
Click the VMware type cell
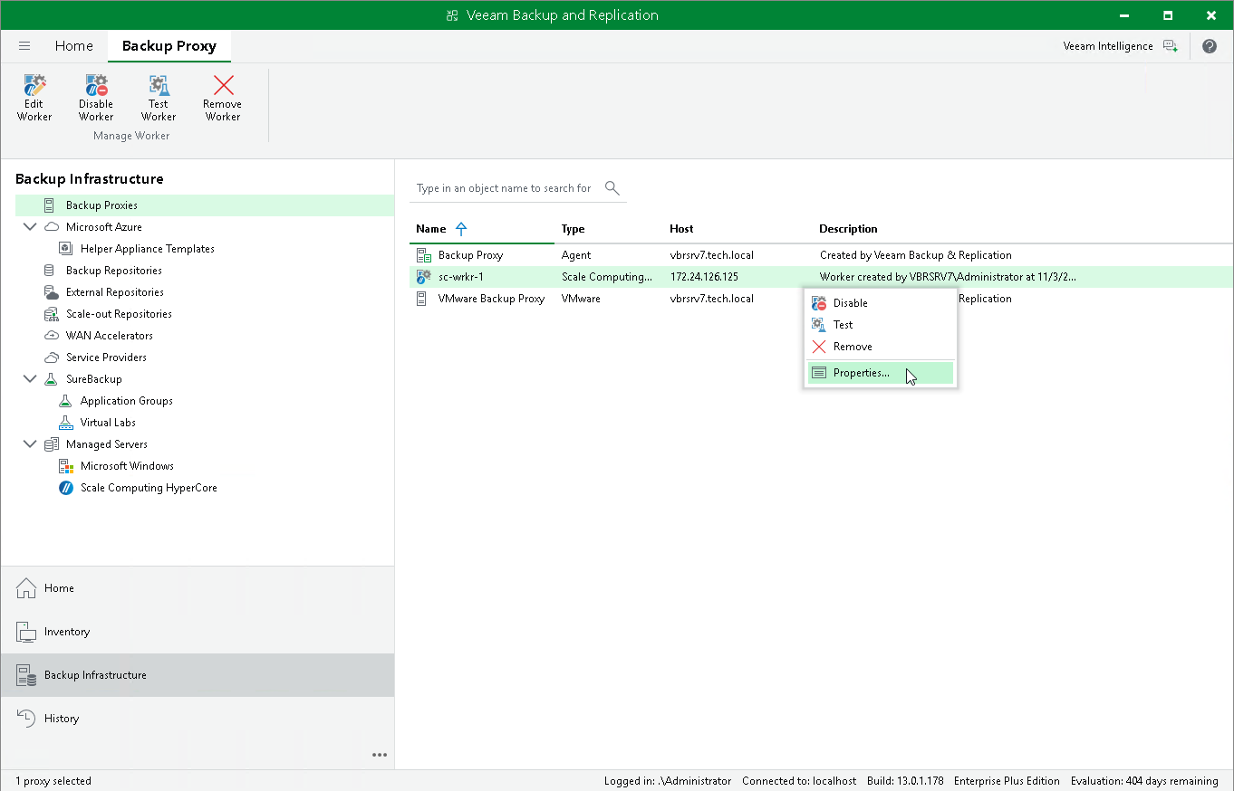point(581,299)
